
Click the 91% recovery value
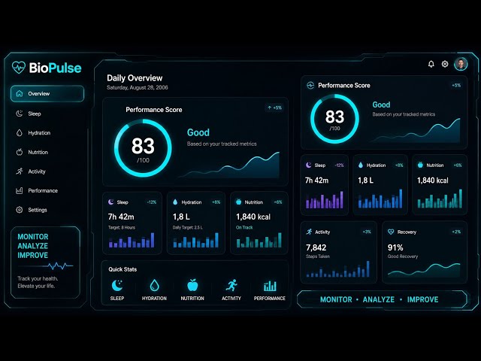(x=395, y=247)
